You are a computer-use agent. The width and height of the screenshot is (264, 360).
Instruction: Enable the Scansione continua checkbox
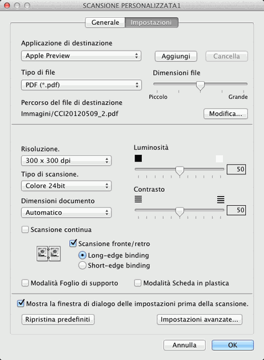(25, 229)
